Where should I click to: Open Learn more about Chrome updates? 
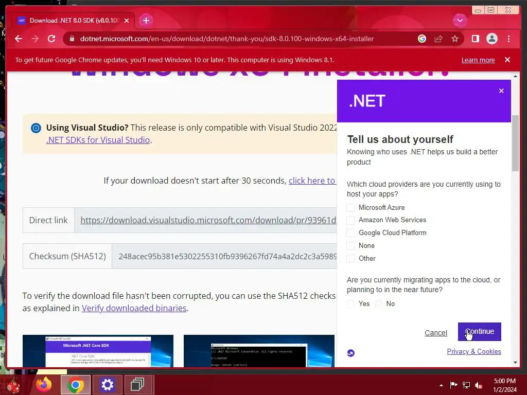[x=478, y=60]
